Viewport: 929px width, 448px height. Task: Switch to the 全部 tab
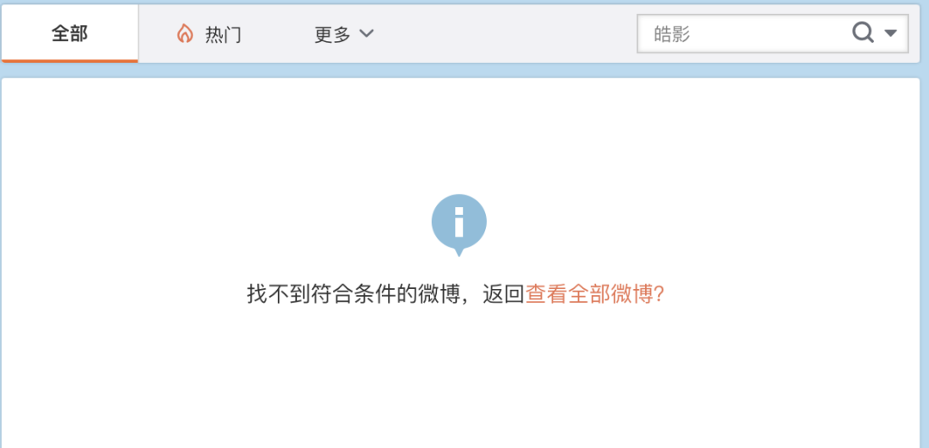(x=70, y=34)
